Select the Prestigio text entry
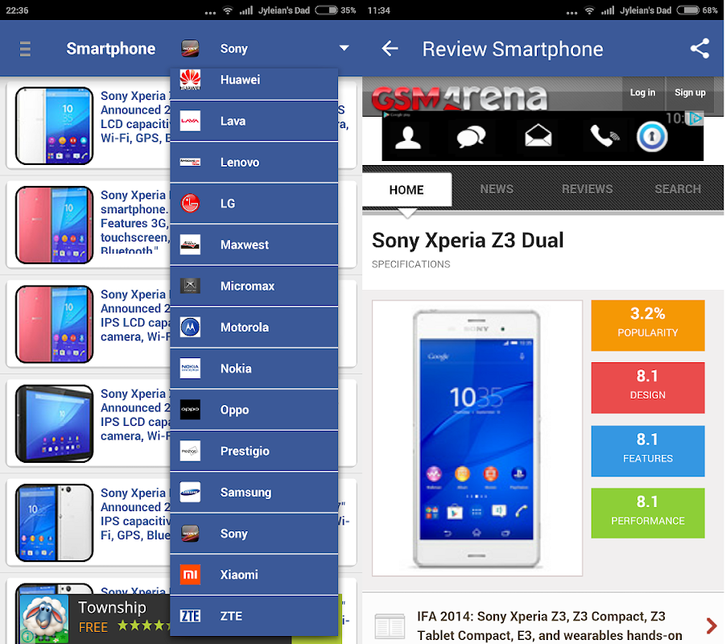The width and height of the screenshot is (726, 644). pyautogui.click(x=245, y=452)
